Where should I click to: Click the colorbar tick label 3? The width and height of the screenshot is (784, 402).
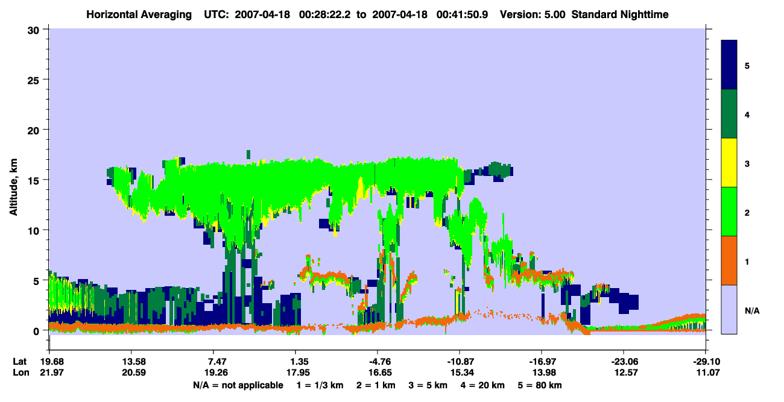click(747, 164)
